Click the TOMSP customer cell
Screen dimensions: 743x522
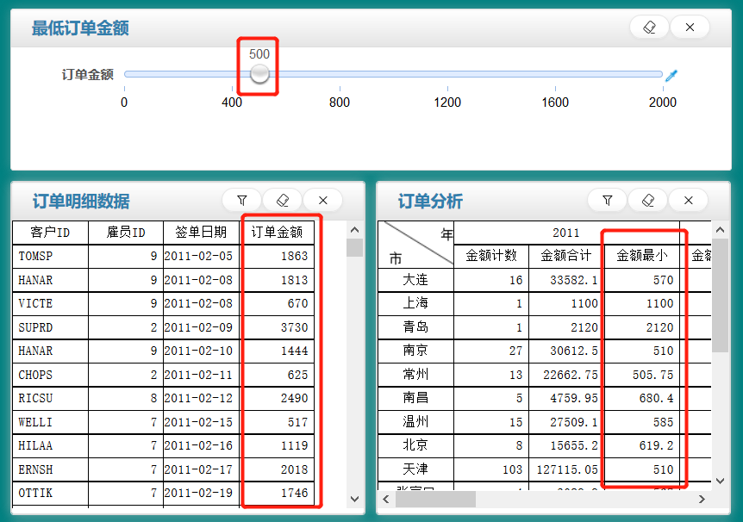50,257
